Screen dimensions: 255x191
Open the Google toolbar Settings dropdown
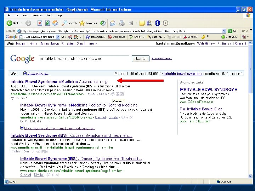click(x=229, y=37)
